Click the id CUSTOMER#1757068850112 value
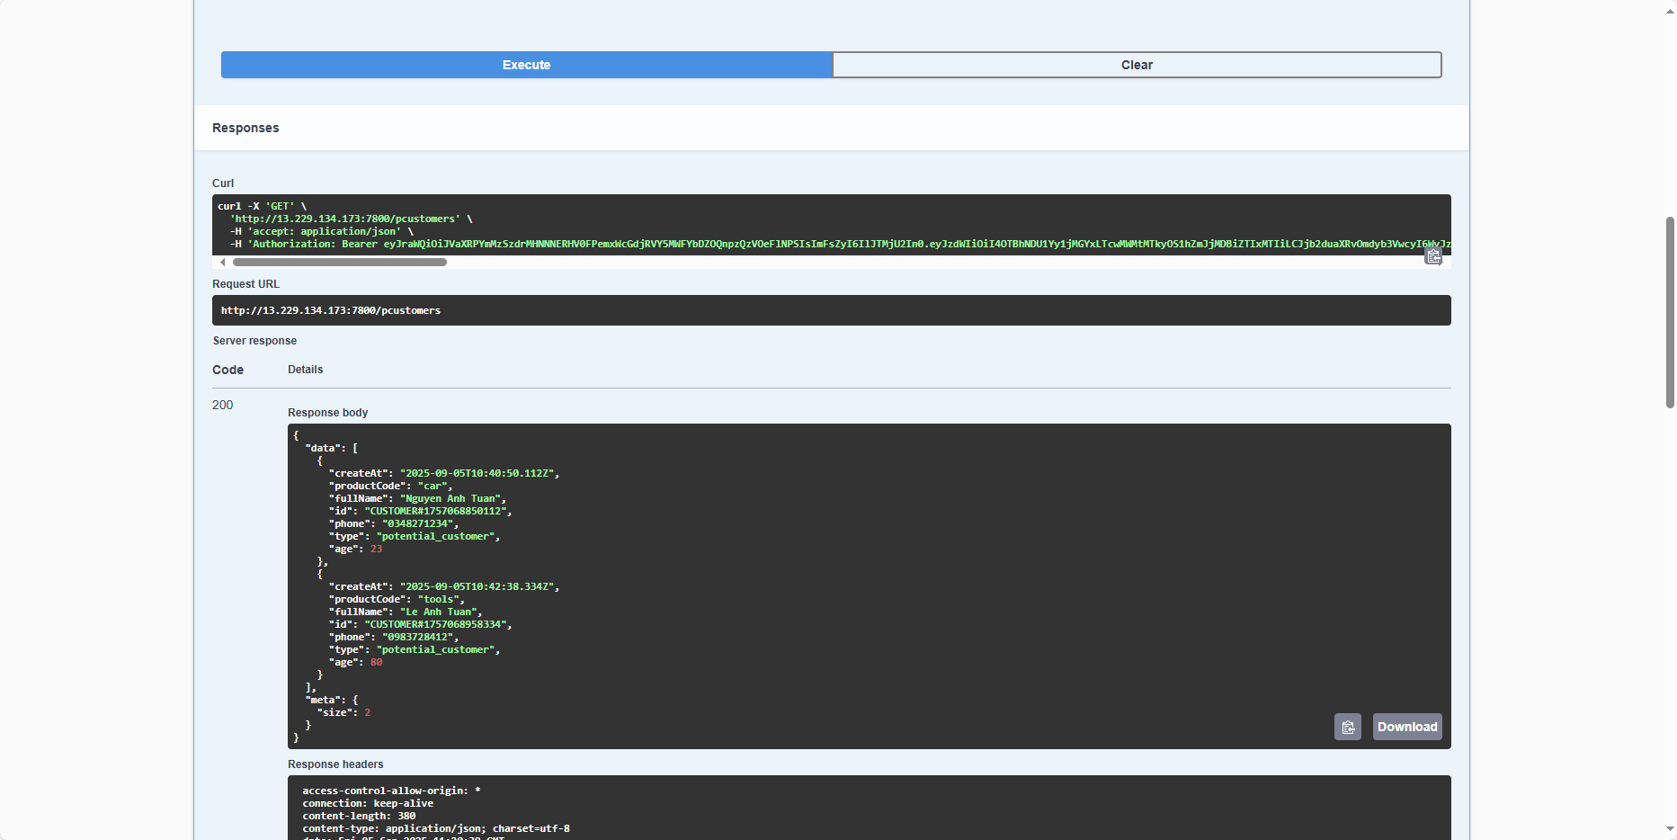 (437, 511)
